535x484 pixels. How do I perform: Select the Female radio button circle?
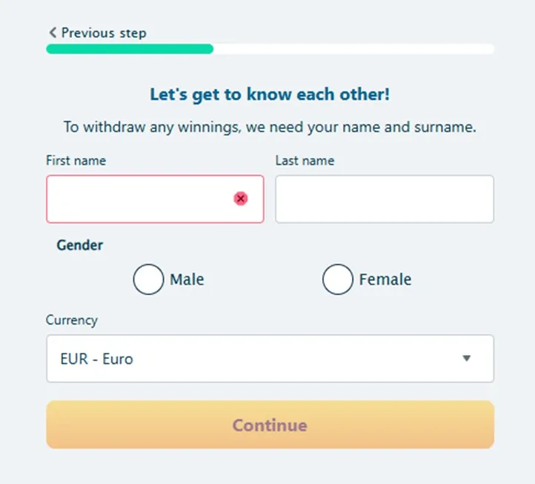tap(337, 279)
